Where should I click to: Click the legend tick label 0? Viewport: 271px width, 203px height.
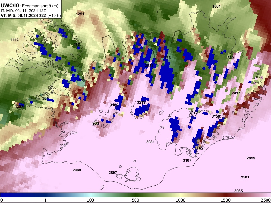click(2, 200)
